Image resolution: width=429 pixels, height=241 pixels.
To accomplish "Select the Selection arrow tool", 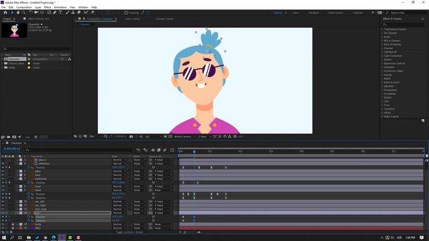I will 12,13.
